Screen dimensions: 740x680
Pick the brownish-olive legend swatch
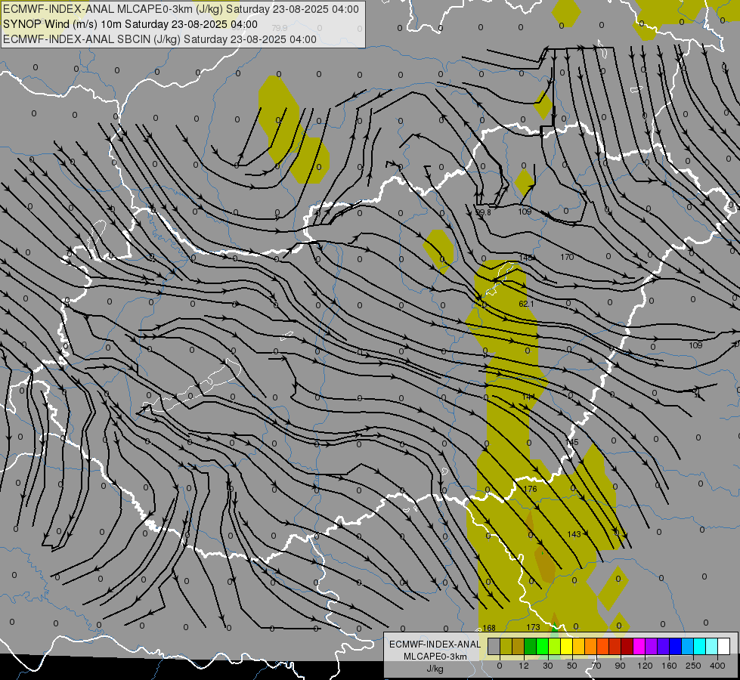click(519, 646)
